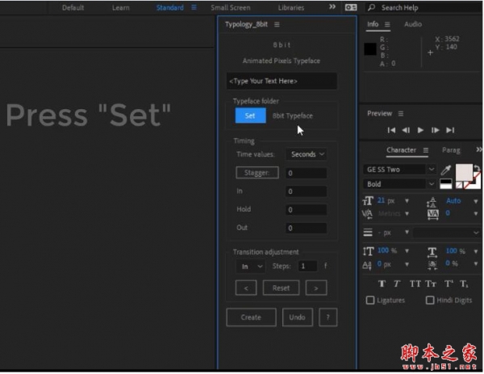The image size is (484, 374).
Task: Switch to the Small Screen workspace
Action: [230, 8]
